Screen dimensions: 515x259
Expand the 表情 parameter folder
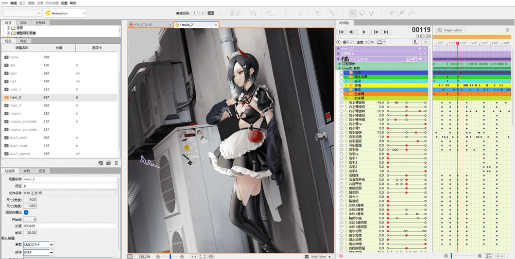346,85
